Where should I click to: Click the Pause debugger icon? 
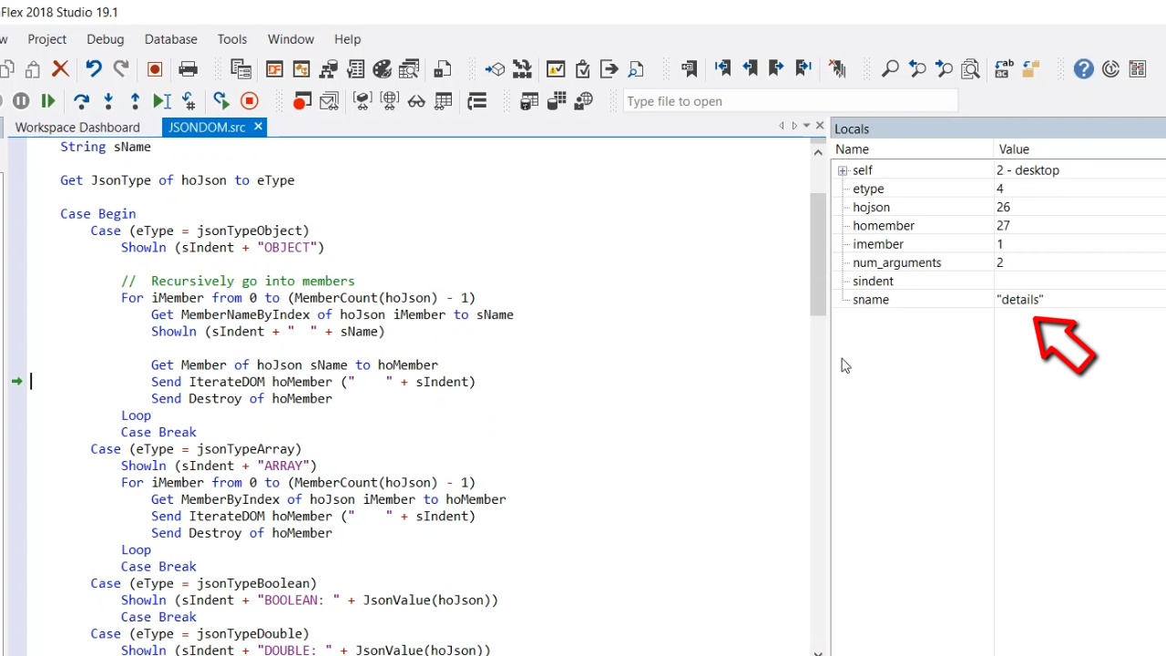pos(21,101)
